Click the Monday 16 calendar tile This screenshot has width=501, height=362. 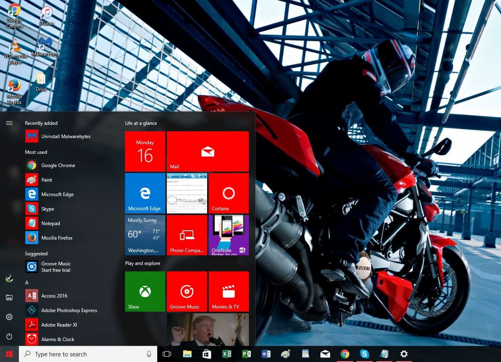click(x=145, y=151)
